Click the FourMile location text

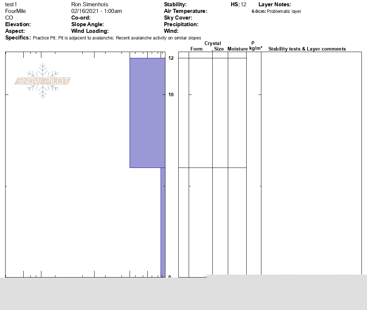[x=16, y=11]
